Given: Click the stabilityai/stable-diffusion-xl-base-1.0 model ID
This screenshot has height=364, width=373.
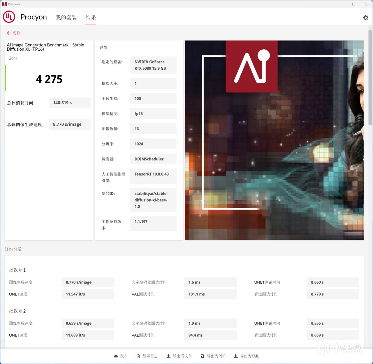Looking at the screenshot, I should click(x=153, y=200).
